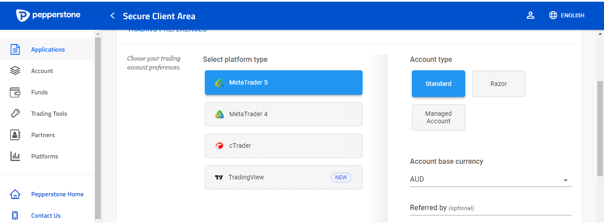This screenshot has width=604, height=223.
Task: Click the sidebar scroll up arrow
Action: [98, 34]
